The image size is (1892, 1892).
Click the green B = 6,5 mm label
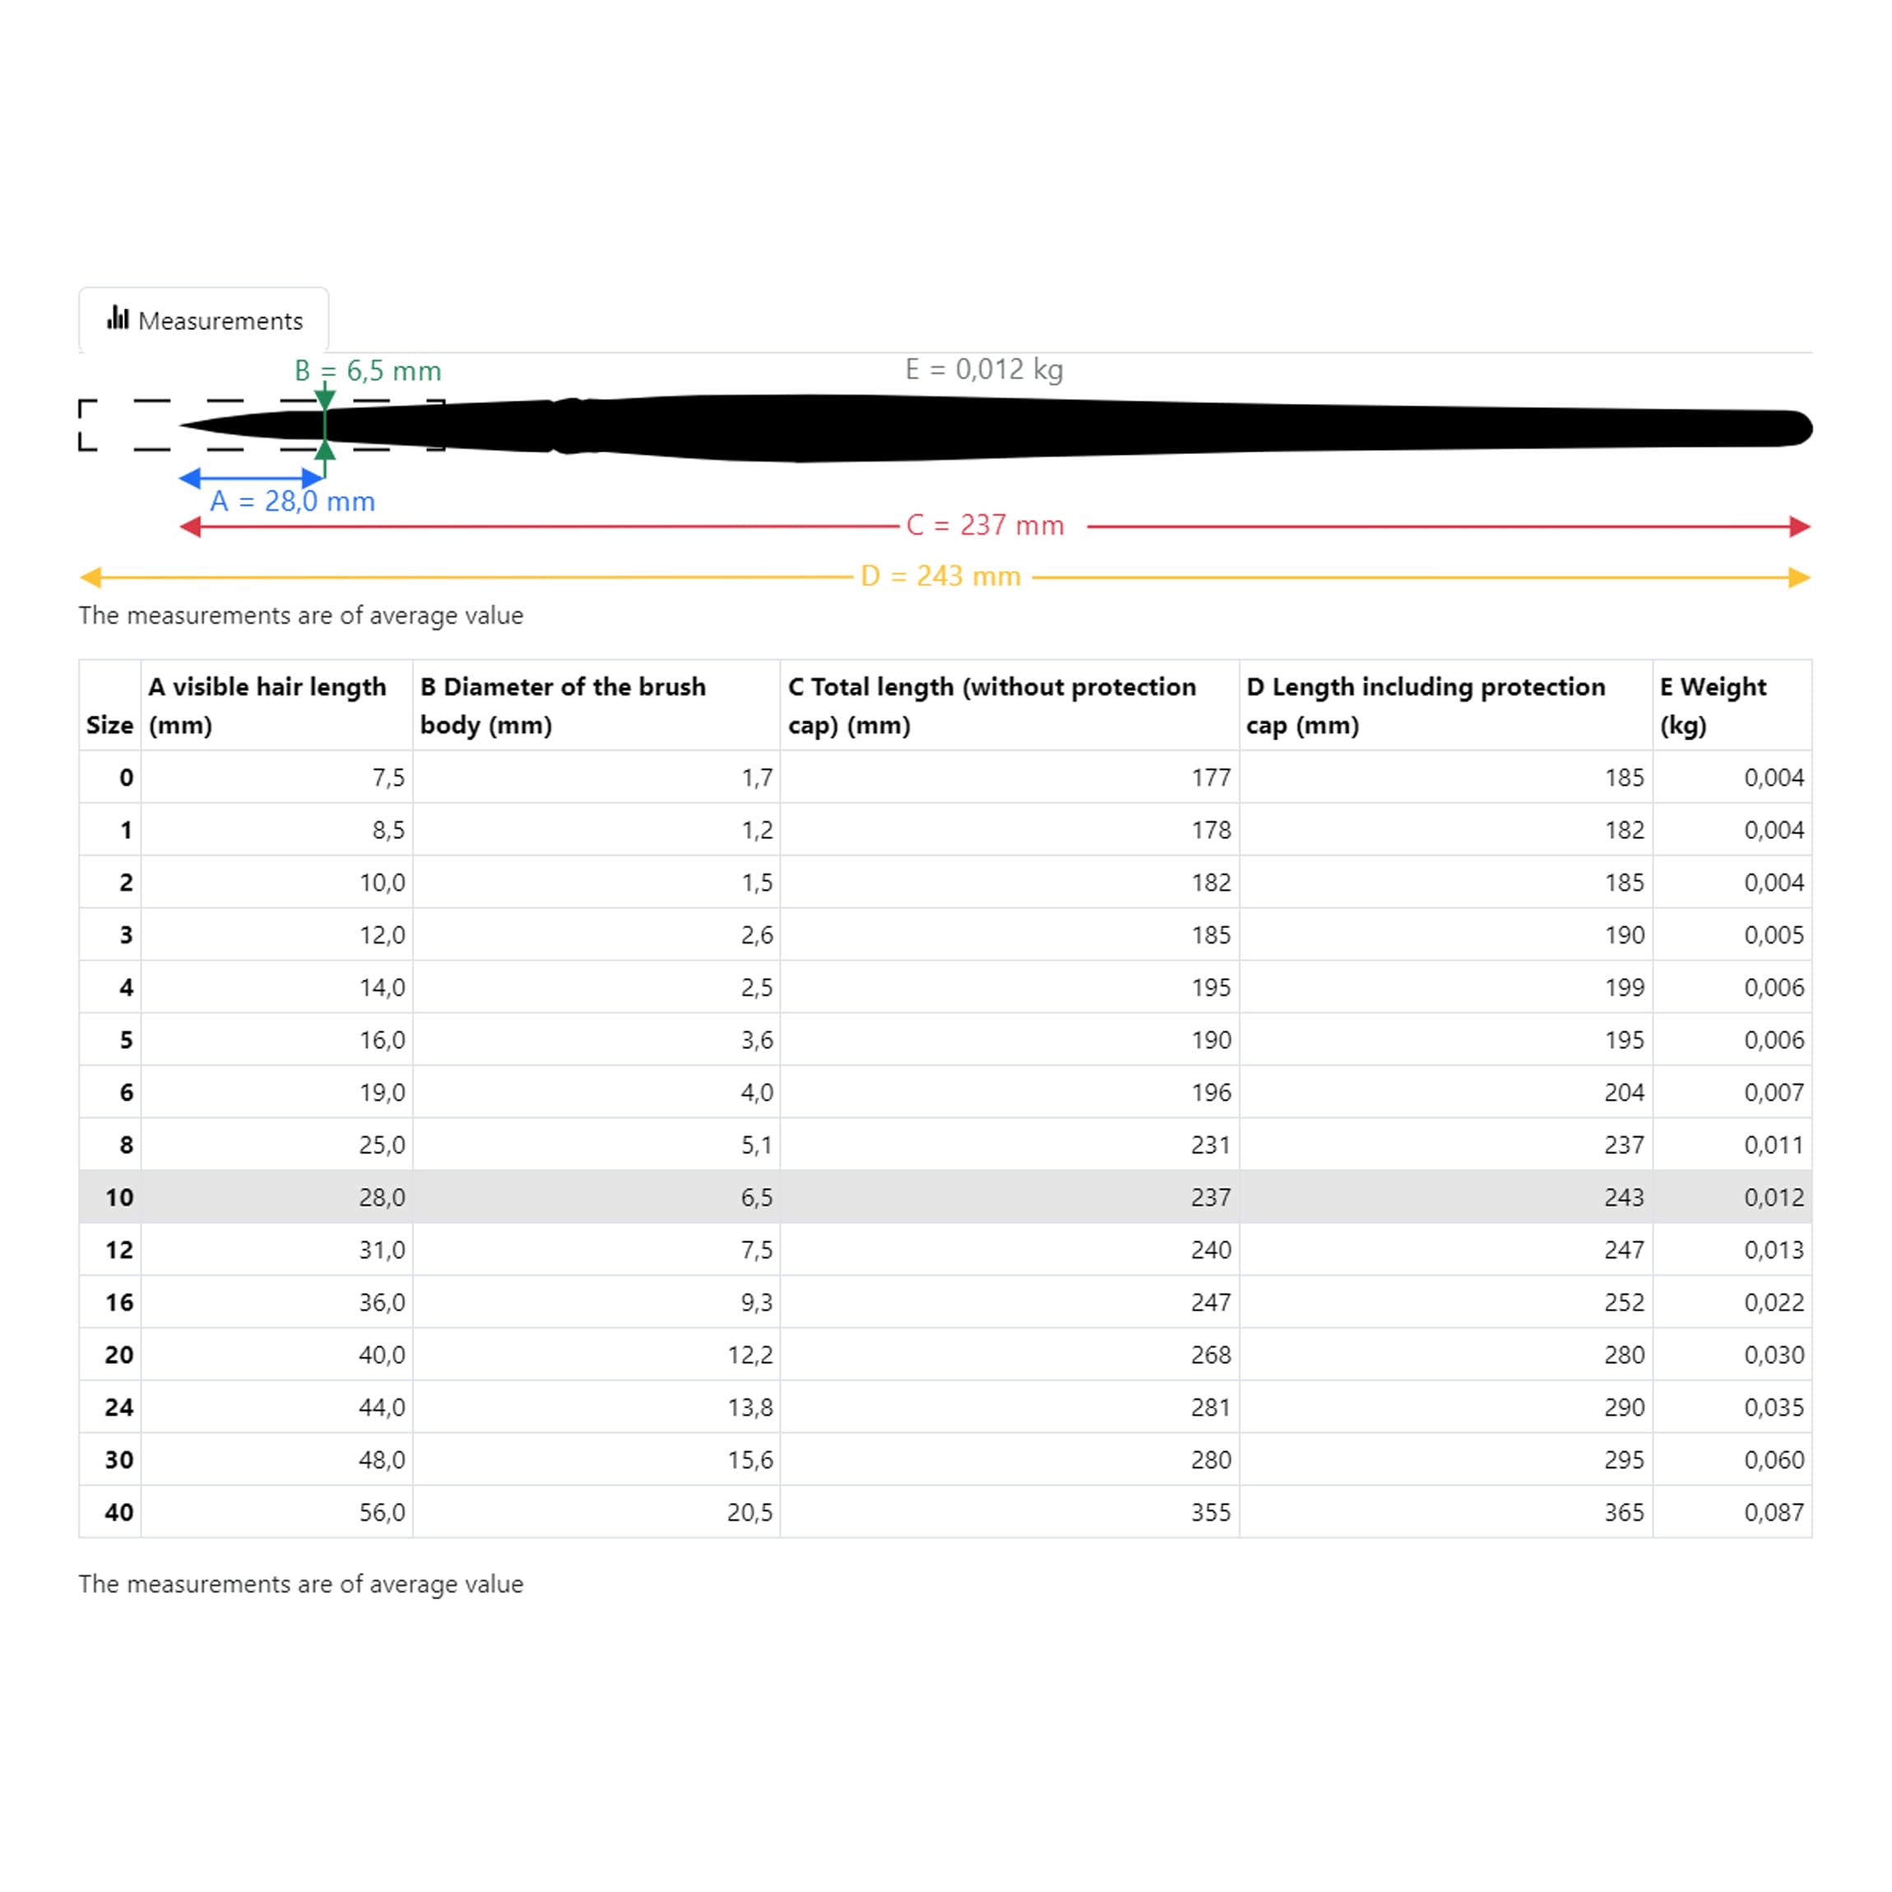[x=369, y=371]
